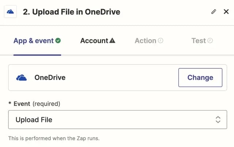Click the green checkmark beside App & event
234x147 pixels.
(x=58, y=40)
